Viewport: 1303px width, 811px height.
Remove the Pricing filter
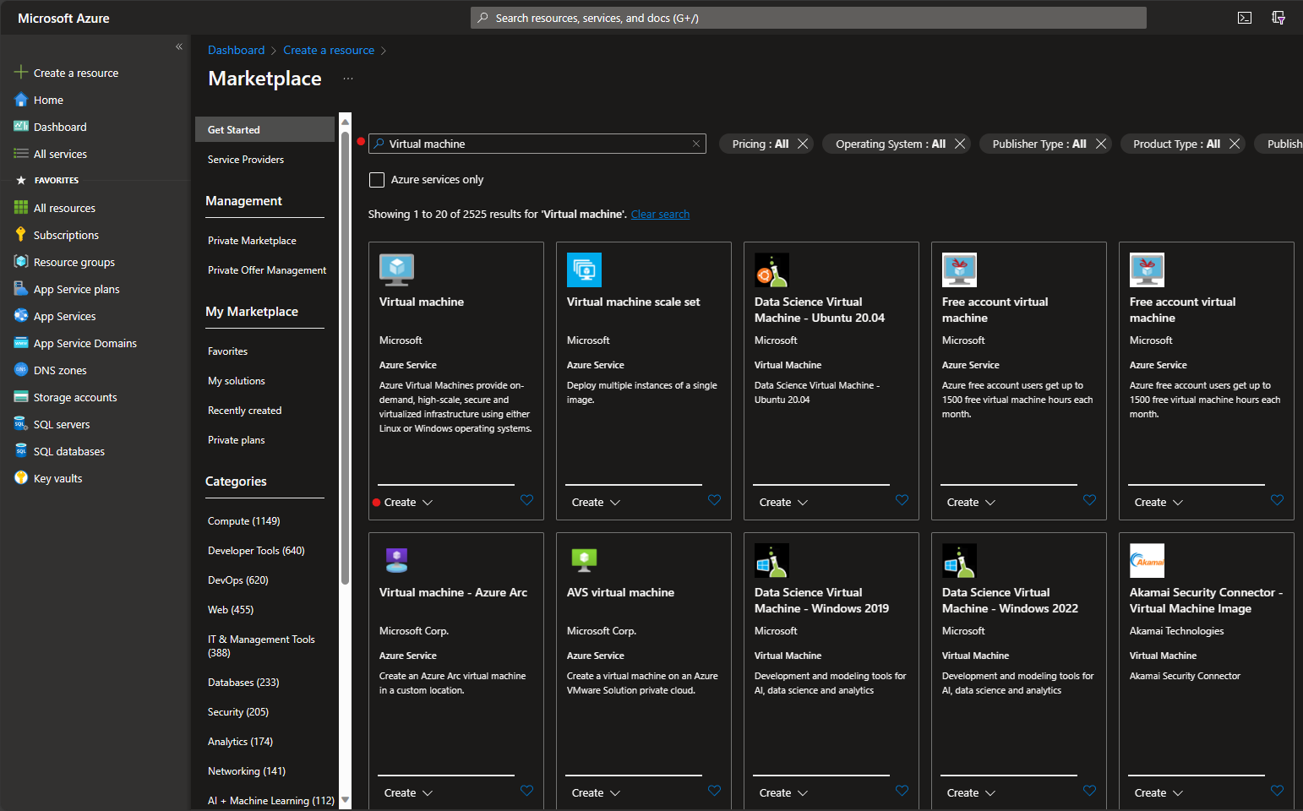[803, 144]
